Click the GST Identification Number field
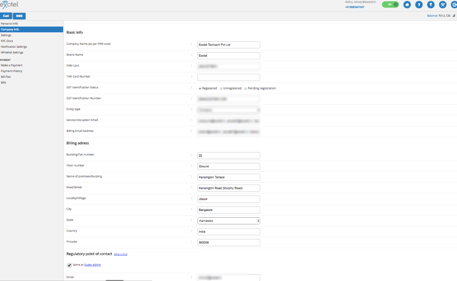The height and width of the screenshot is (281, 457). (x=228, y=99)
